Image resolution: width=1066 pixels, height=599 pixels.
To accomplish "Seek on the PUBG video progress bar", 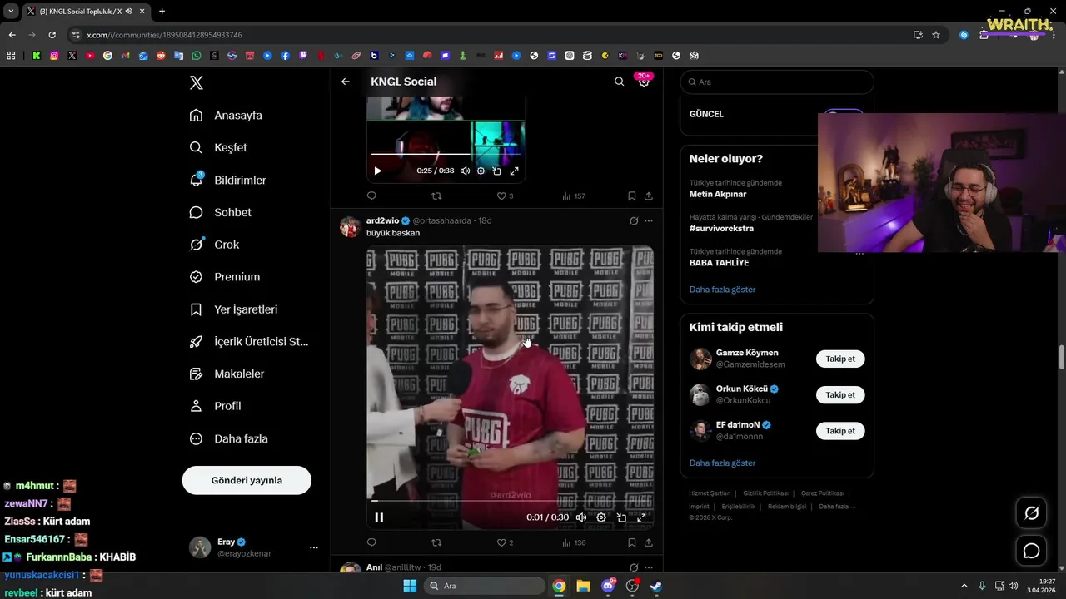I will pyautogui.click(x=510, y=501).
